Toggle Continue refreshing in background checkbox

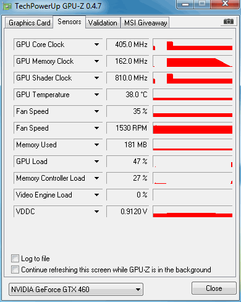point(15,269)
